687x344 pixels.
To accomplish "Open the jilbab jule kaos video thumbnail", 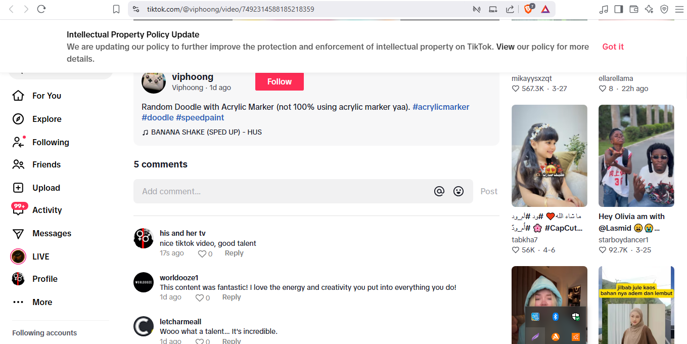I will point(636,305).
